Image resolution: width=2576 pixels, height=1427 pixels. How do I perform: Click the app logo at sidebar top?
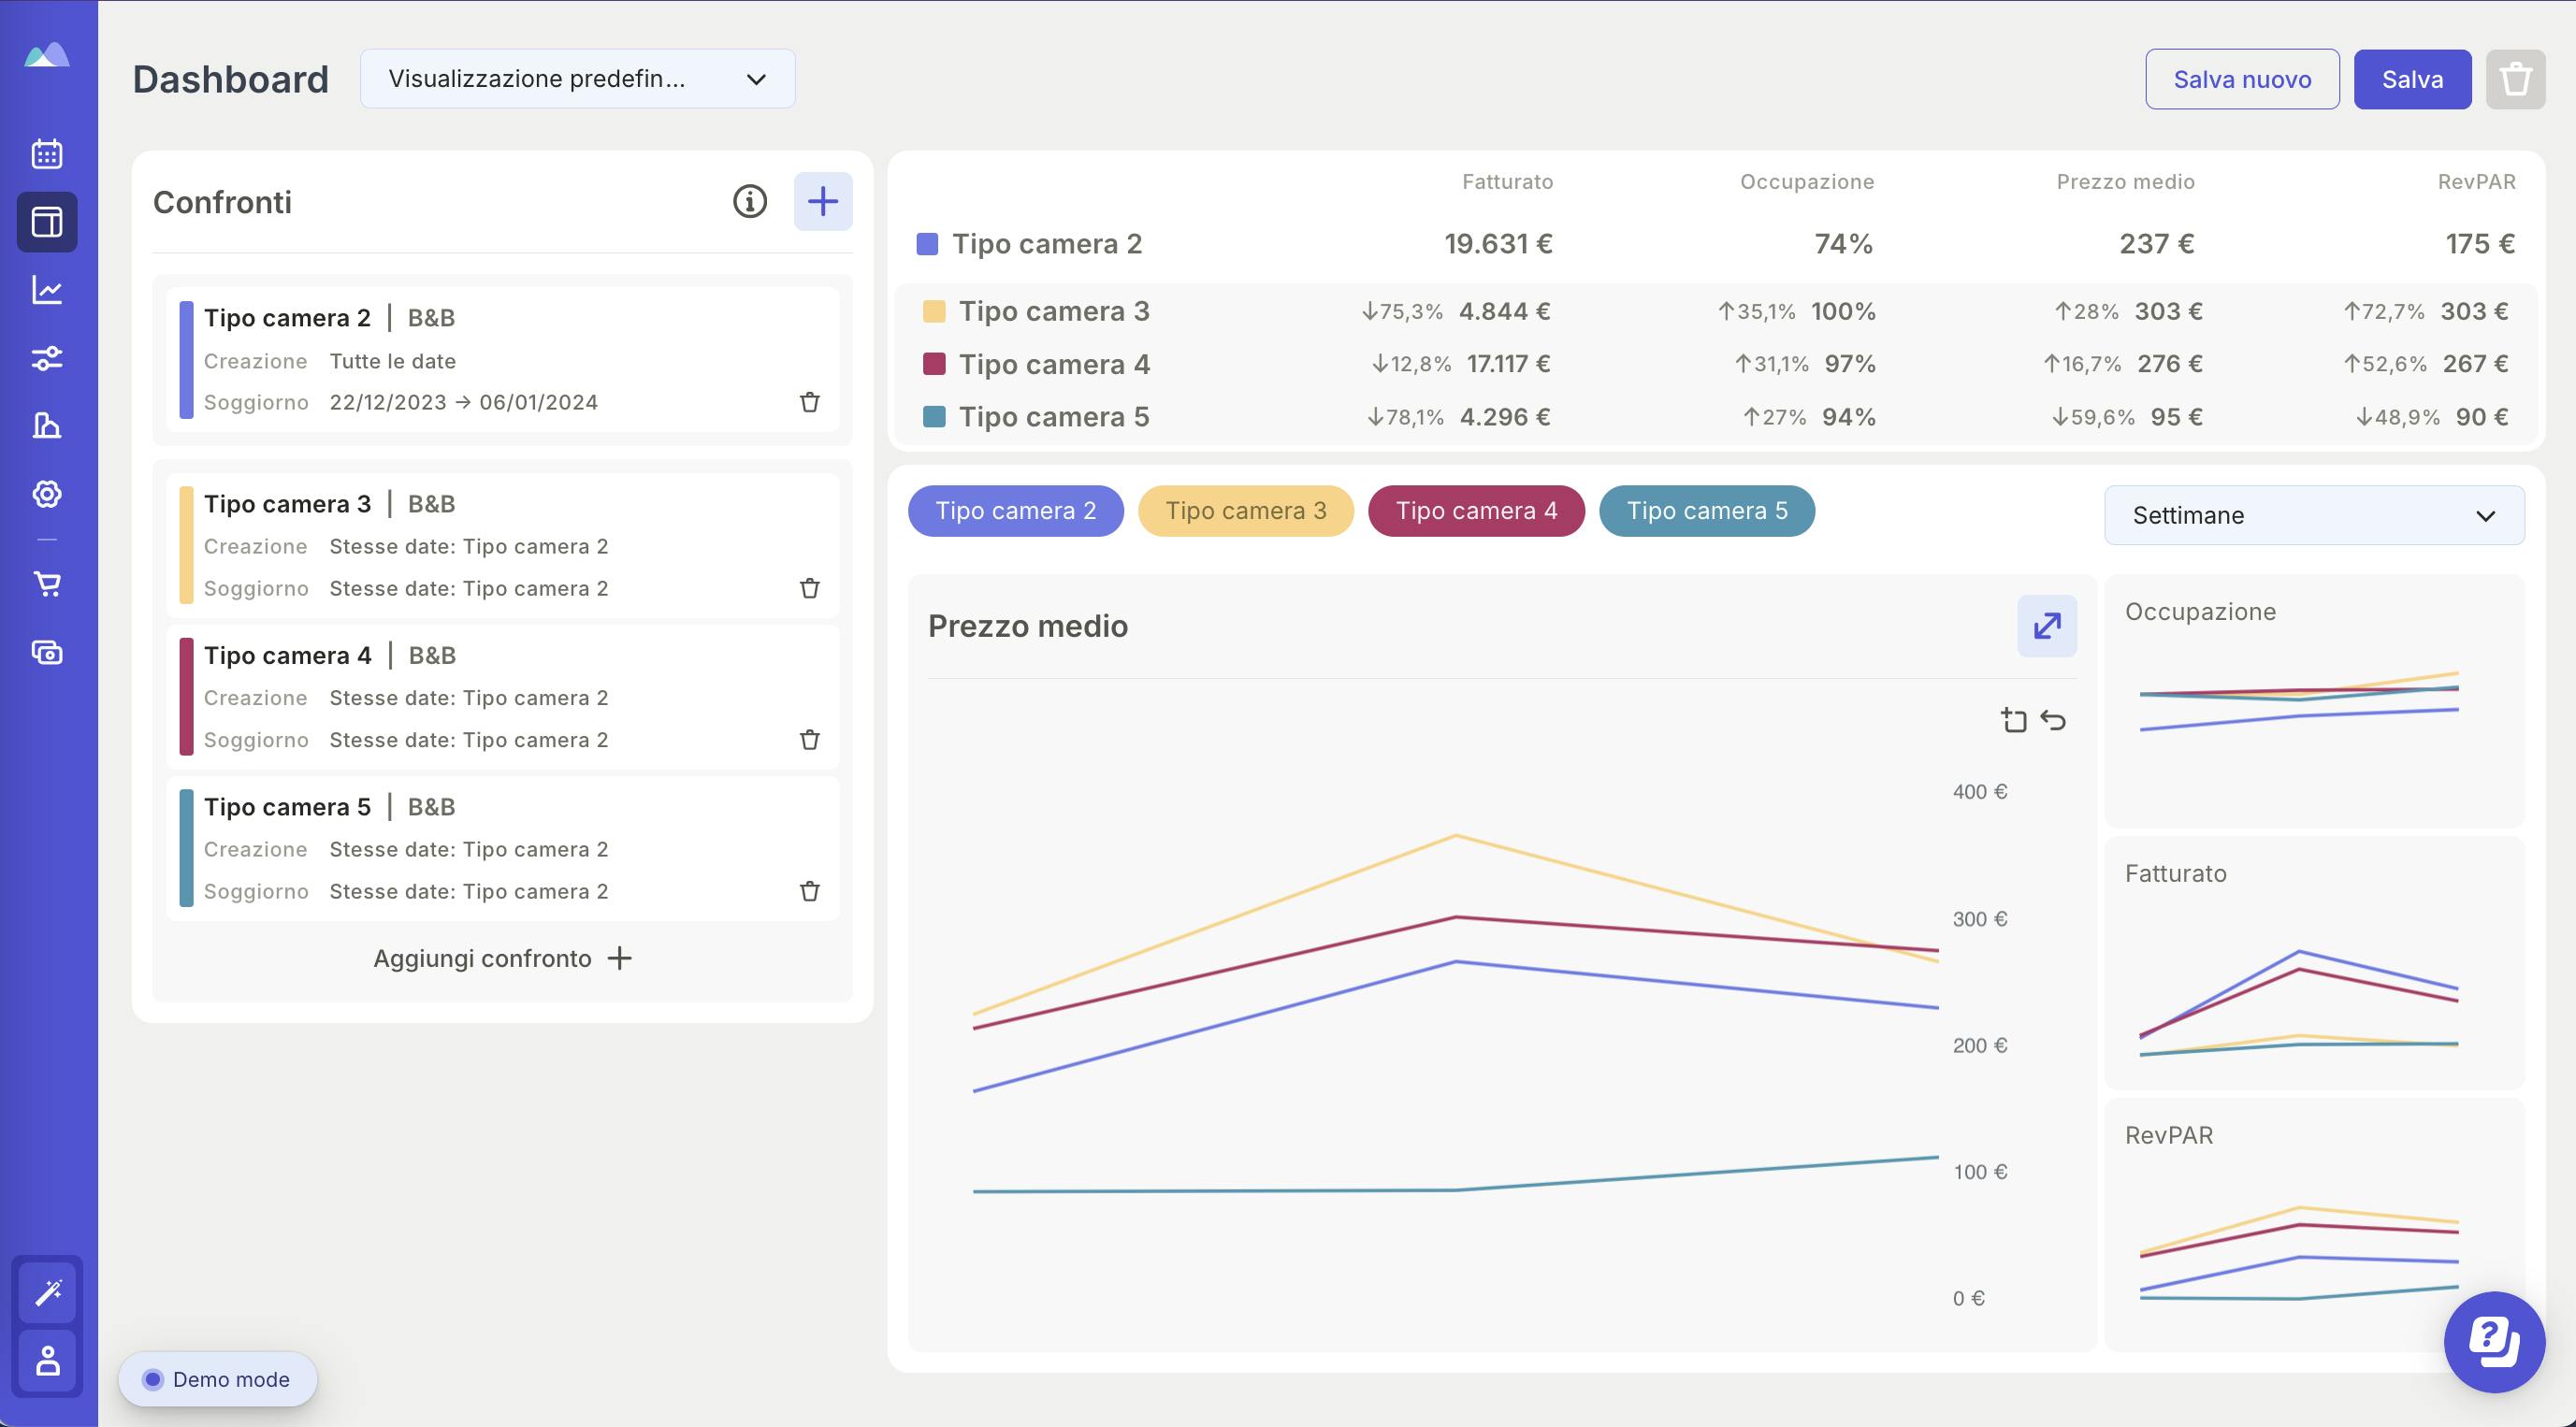47,55
